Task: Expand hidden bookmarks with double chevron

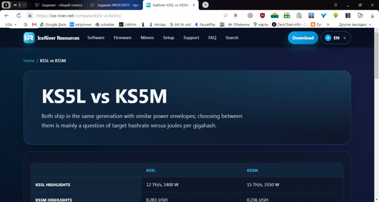Action: (x=328, y=24)
